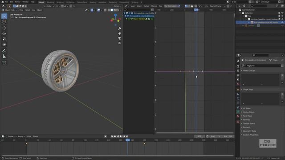Screen dimensions: 285x160
Task: Open the World properties tab
Action: tap(238, 84)
